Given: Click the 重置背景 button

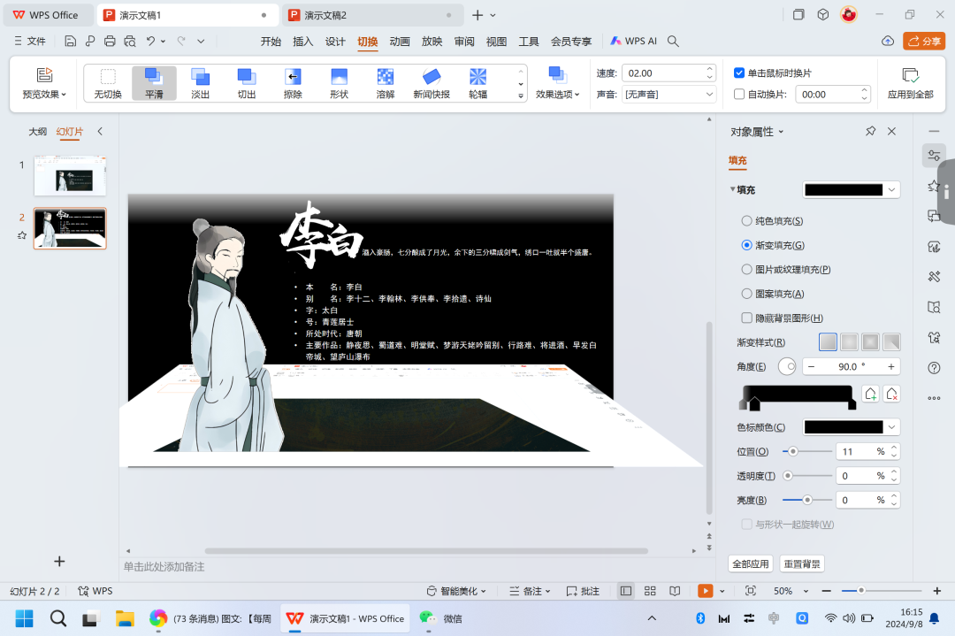Looking at the screenshot, I should pyautogui.click(x=802, y=564).
